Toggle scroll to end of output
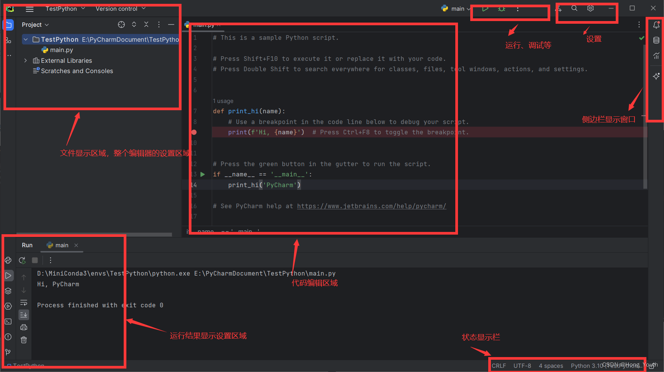 [24, 315]
